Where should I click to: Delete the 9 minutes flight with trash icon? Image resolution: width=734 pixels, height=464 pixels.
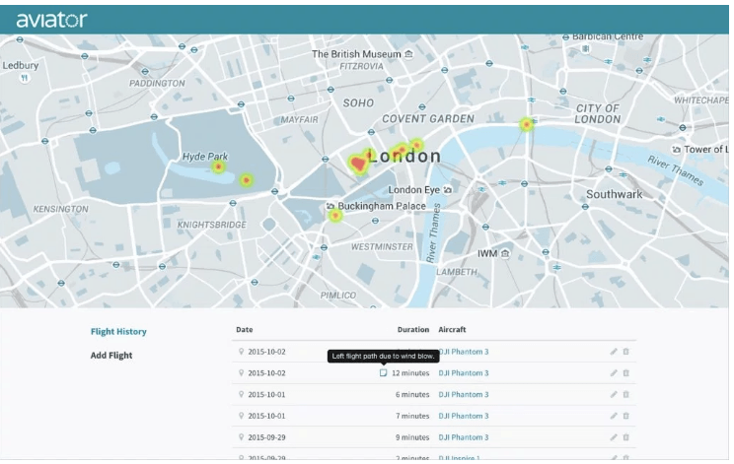coord(625,437)
